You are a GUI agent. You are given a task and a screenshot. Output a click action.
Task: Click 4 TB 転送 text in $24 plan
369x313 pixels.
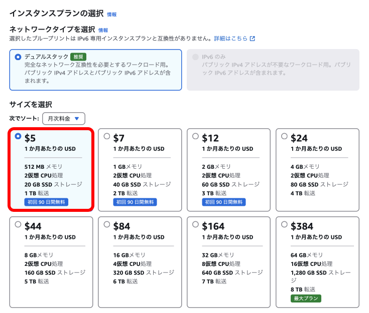point(303,193)
